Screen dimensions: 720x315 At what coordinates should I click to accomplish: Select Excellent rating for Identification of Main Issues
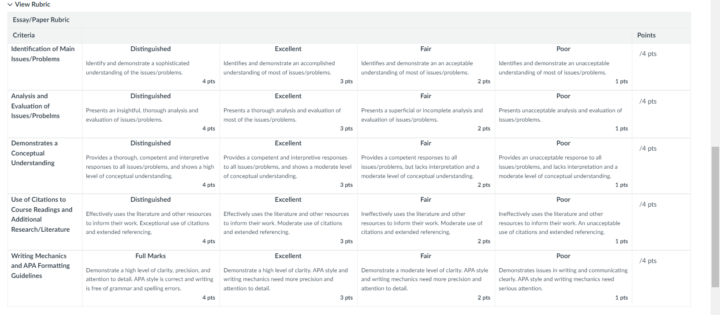(x=288, y=67)
